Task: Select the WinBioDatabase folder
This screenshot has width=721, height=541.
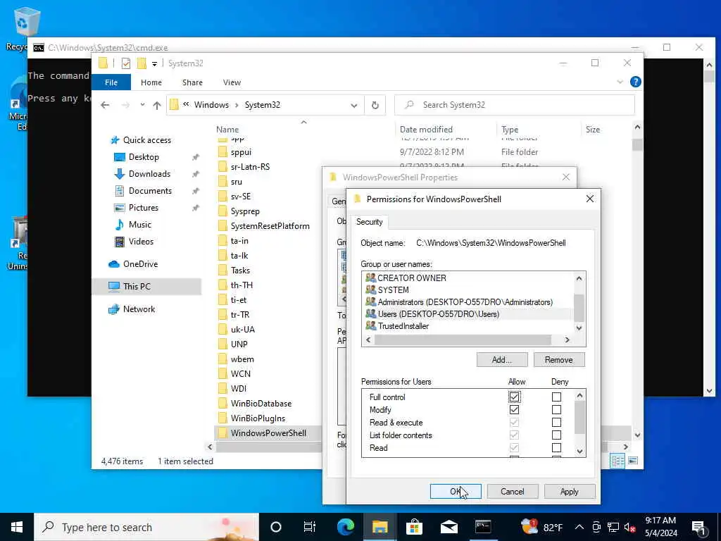Action: (x=261, y=404)
